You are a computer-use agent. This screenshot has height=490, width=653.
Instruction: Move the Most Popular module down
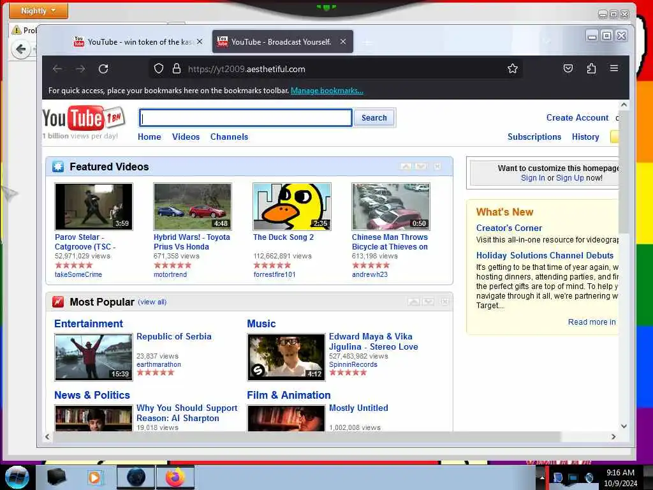pyautogui.click(x=429, y=302)
